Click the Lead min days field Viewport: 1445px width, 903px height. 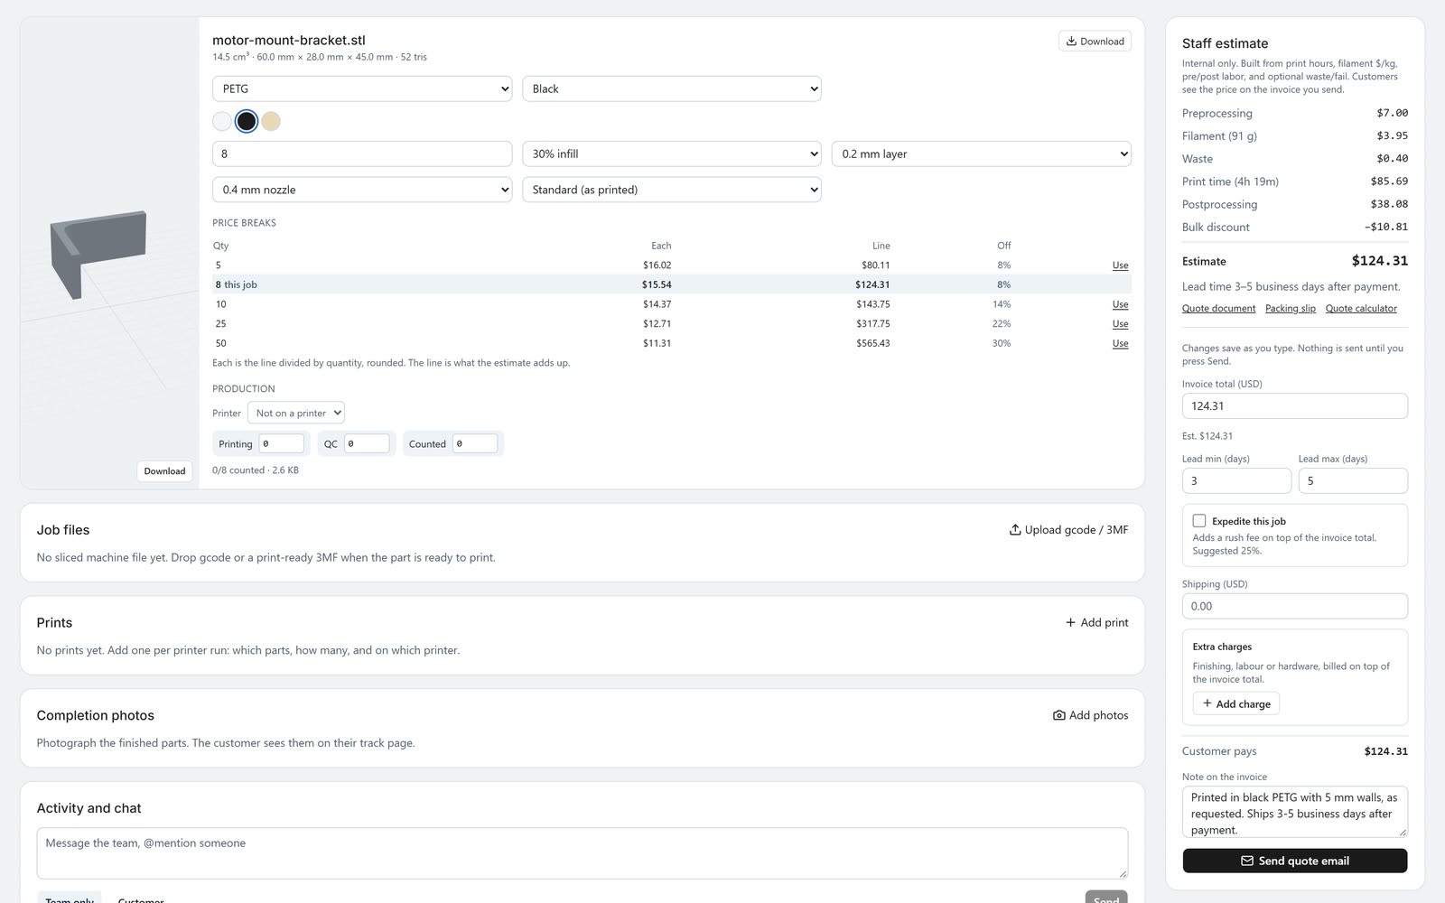pyautogui.click(x=1236, y=481)
